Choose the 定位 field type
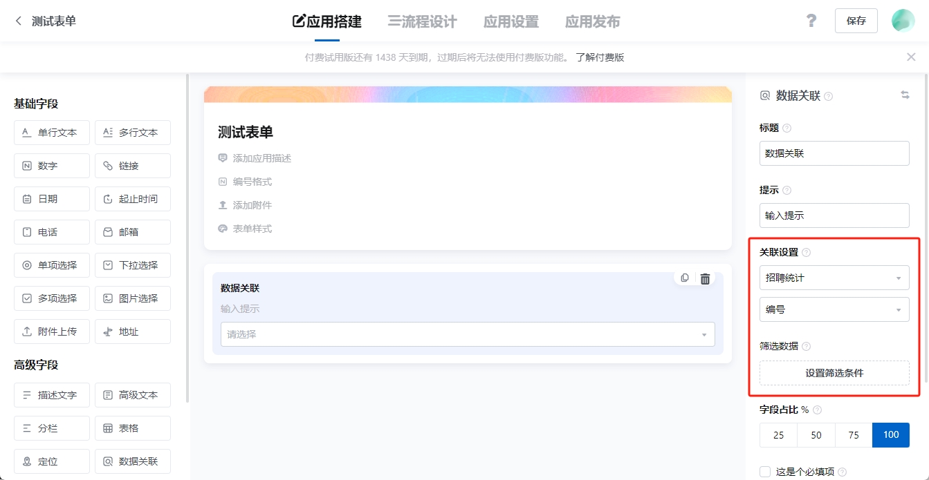This screenshot has height=480, width=929. click(51, 461)
